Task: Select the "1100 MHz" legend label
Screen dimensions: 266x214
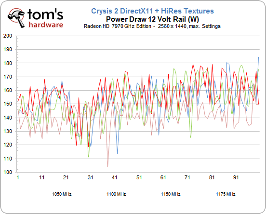Action: pyautogui.click(x=116, y=194)
